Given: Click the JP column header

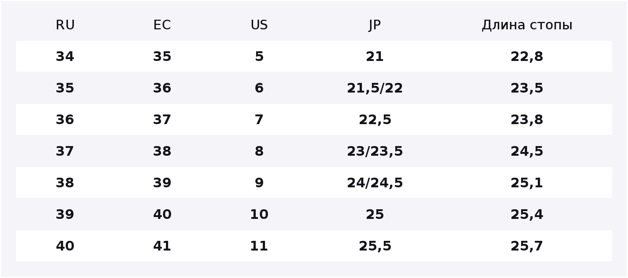Looking at the screenshot, I should (375, 25).
